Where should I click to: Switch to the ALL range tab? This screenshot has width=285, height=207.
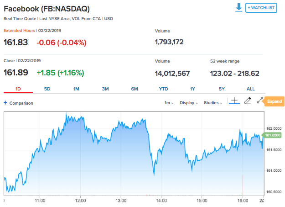pos(250,89)
